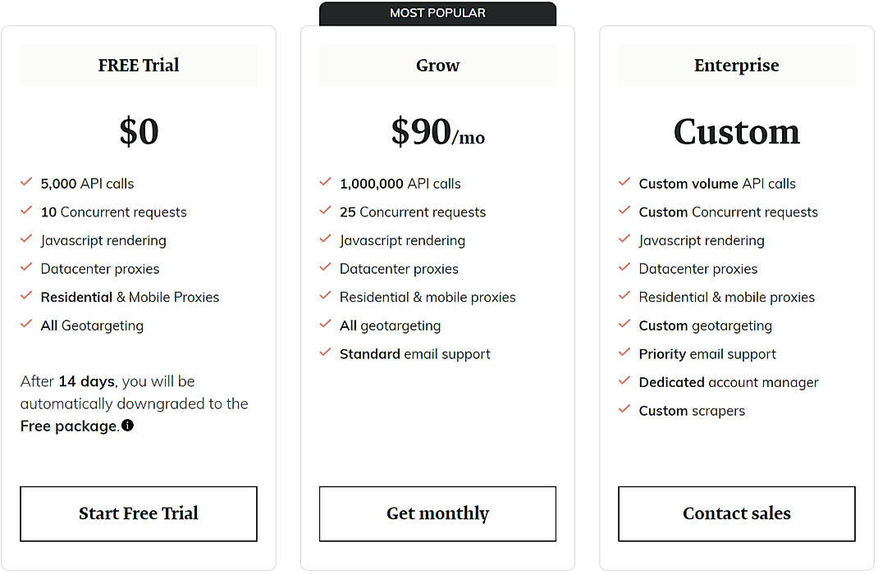Click the checkmark next to All Geotargeting in FREE Trial

click(x=25, y=325)
